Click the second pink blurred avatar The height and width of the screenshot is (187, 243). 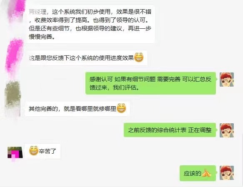tap(14, 56)
